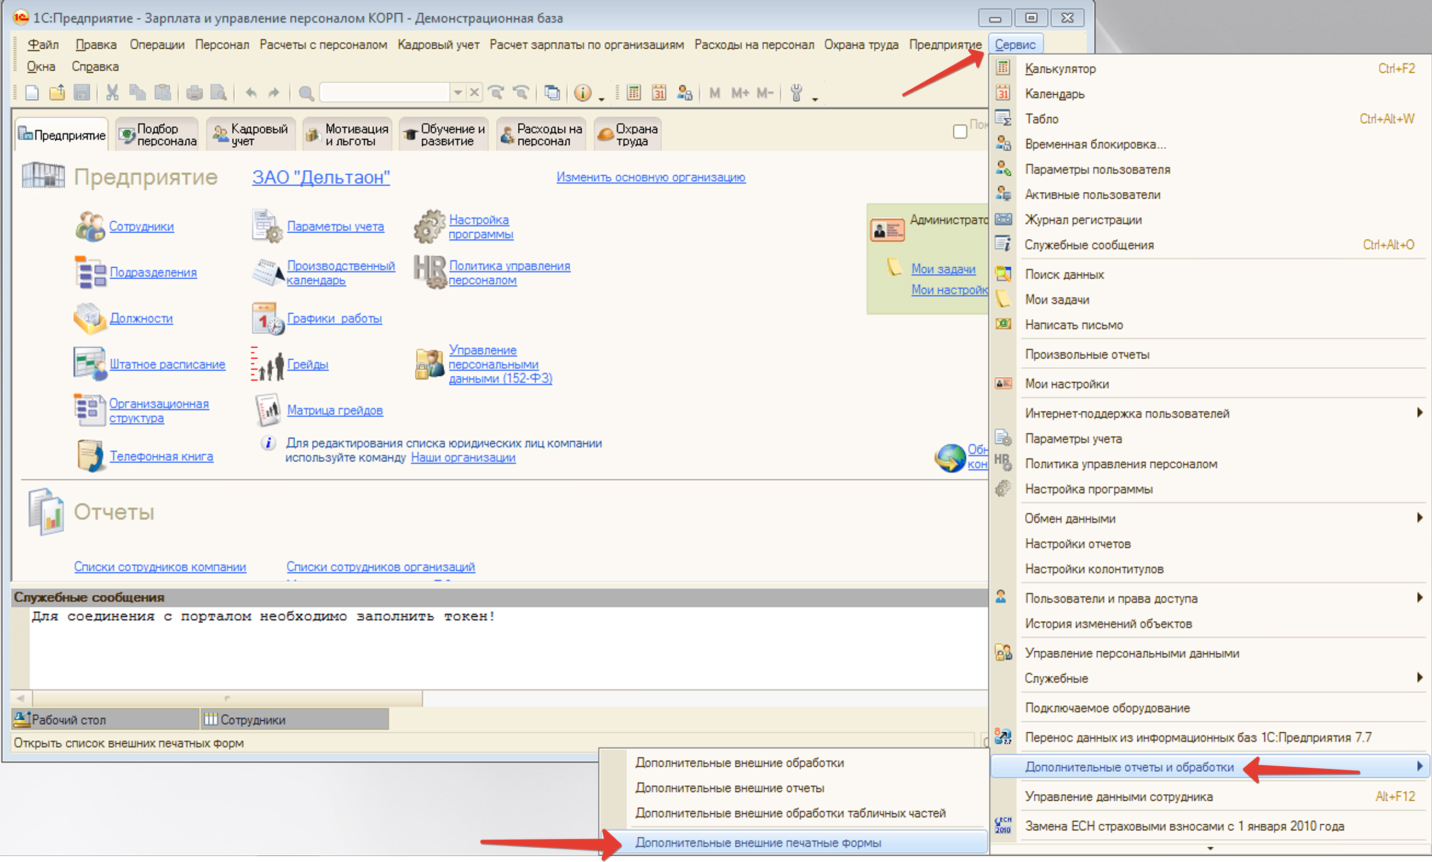Expand Обмен данными submenu
This screenshot has height=862, width=1432.
click(x=1419, y=518)
